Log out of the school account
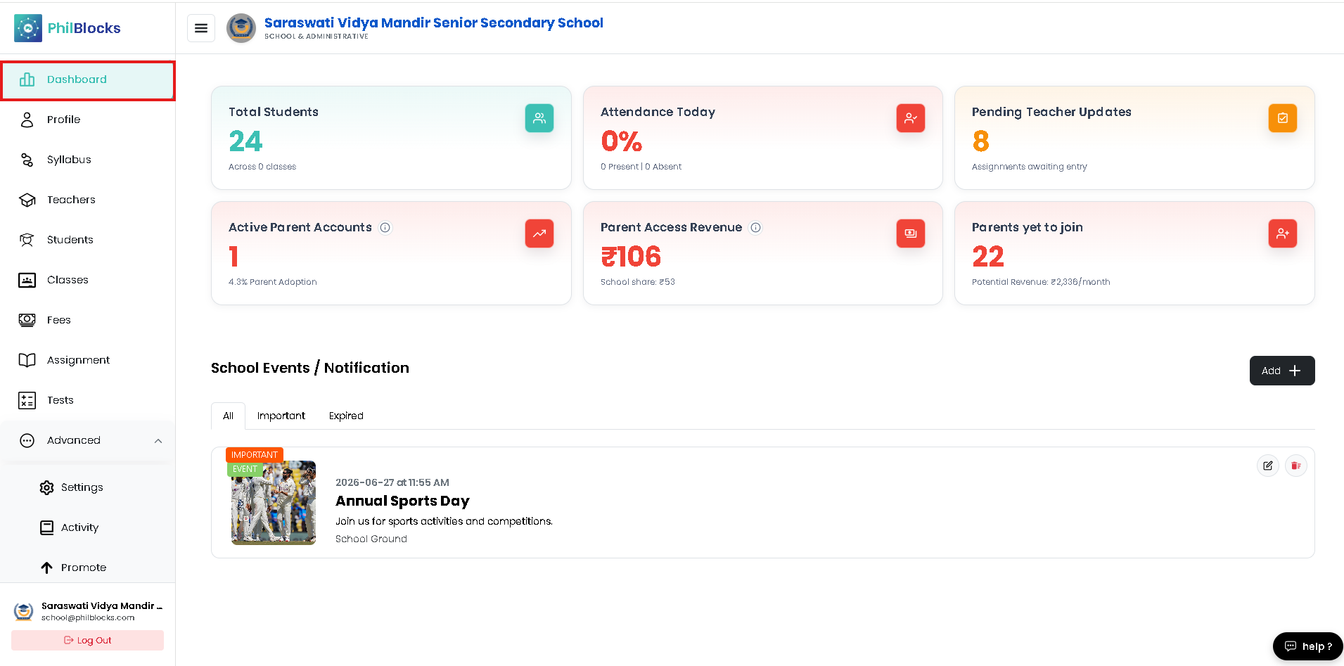 tap(87, 640)
